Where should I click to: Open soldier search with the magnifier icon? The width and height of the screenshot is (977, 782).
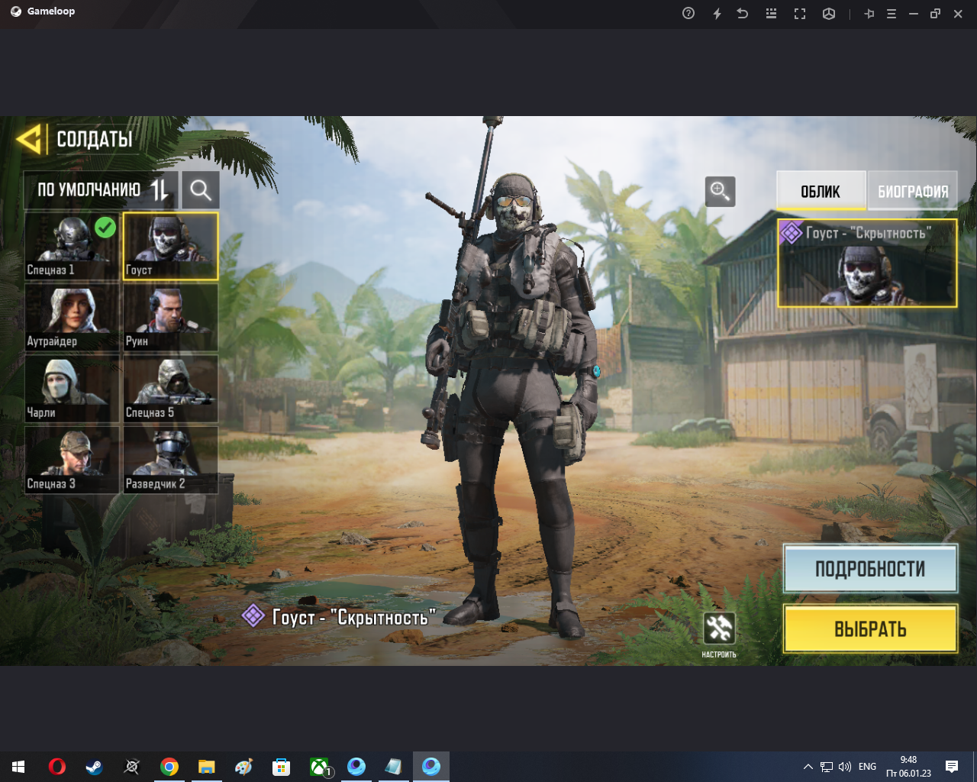coord(201,190)
